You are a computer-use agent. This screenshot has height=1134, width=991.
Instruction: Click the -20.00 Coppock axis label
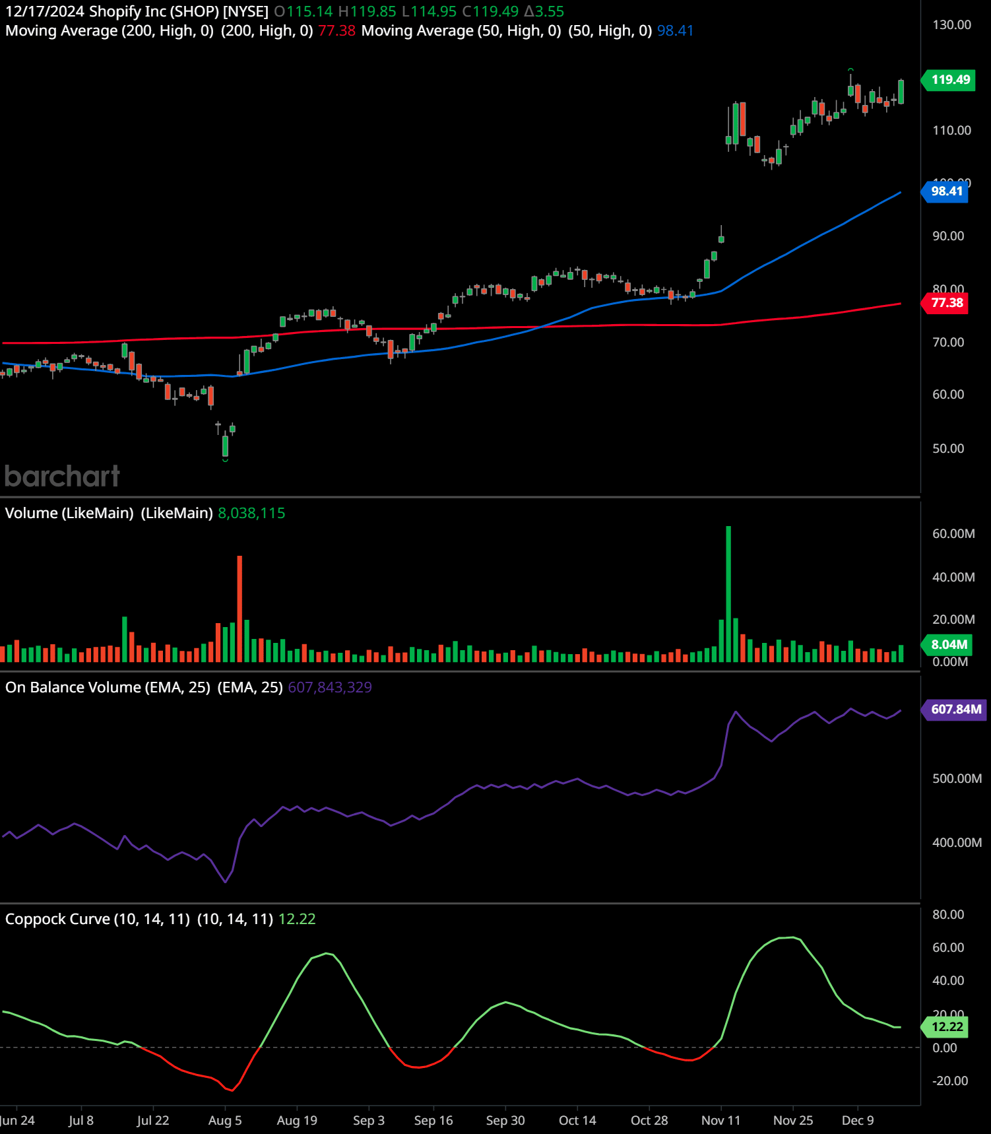tap(950, 1081)
